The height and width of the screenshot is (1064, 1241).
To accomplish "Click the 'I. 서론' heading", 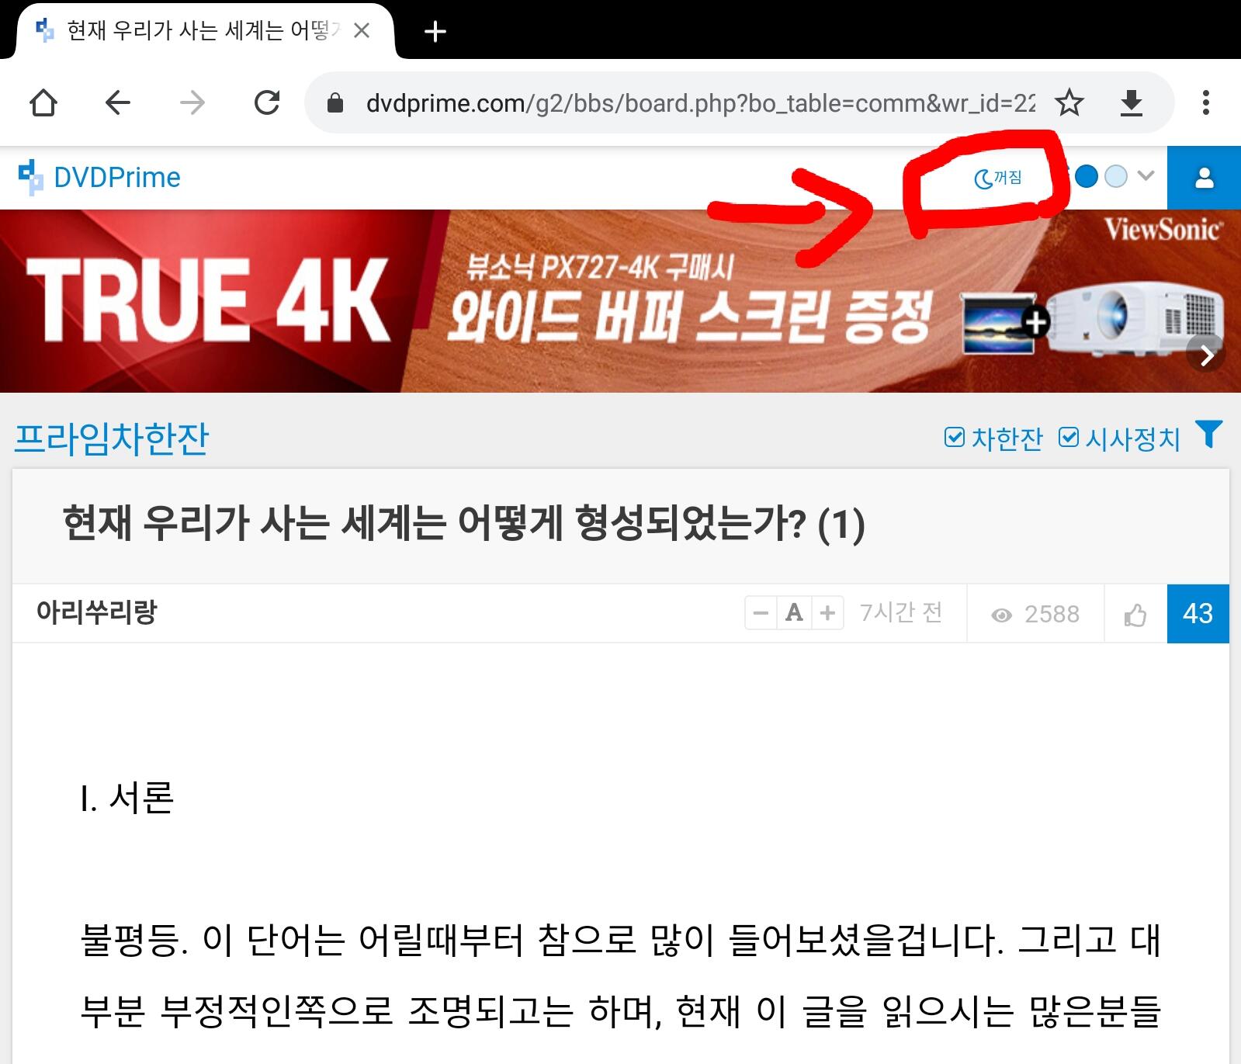I will pyautogui.click(x=127, y=798).
